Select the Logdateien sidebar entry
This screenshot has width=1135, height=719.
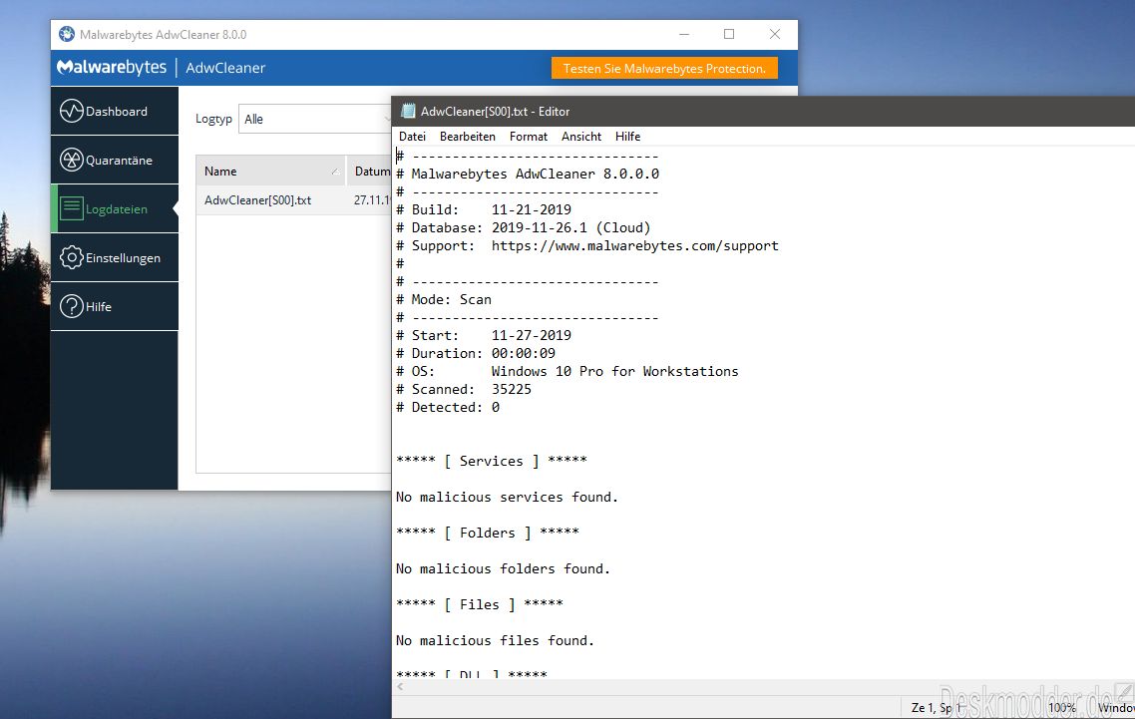tap(115, 208)
